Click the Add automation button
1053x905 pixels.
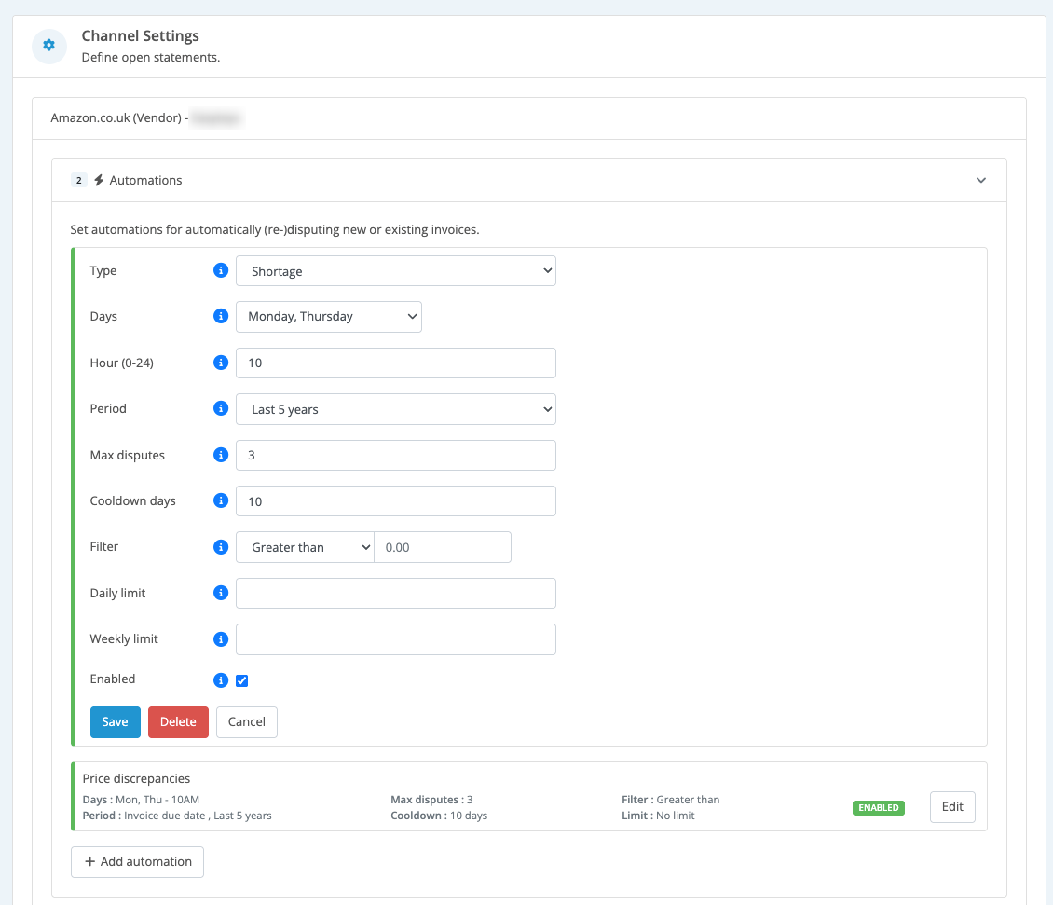[x=137, y=861]
